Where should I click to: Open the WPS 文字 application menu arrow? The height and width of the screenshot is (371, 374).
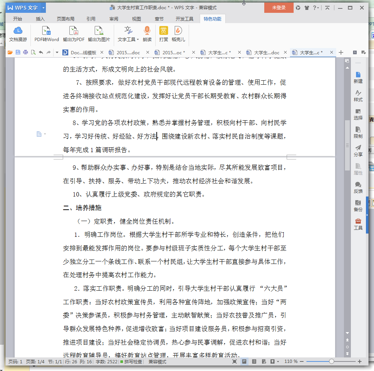44,8
